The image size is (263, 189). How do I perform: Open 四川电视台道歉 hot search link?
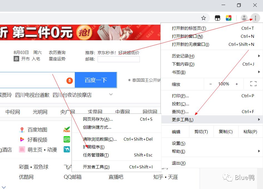tap(32, 95)
